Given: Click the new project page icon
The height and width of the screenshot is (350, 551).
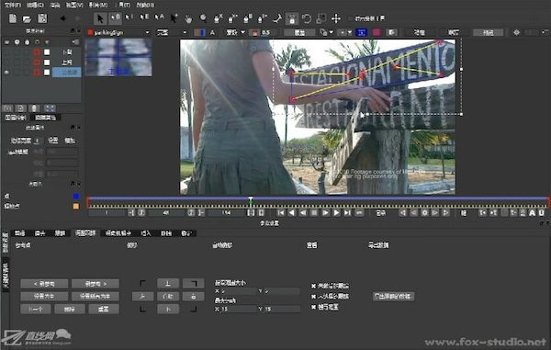Looking at the screenshot, I should (13, 18).
